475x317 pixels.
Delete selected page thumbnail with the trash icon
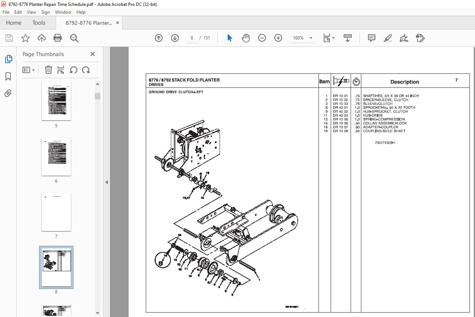[48, 70]
